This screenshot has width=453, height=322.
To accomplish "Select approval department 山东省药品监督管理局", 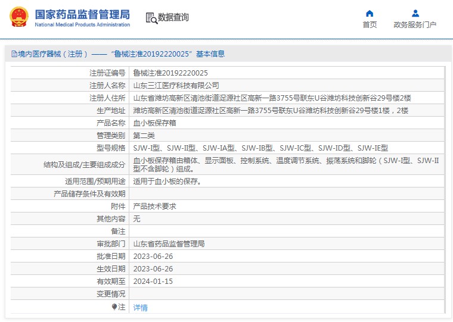I will pyautogui.click(x=169, y=244).
